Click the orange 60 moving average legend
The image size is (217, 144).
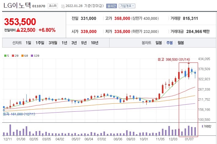coord(24,56)
